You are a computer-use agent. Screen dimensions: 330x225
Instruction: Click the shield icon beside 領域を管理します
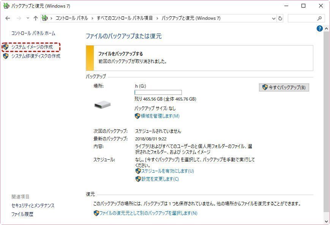tap(137, 116)
